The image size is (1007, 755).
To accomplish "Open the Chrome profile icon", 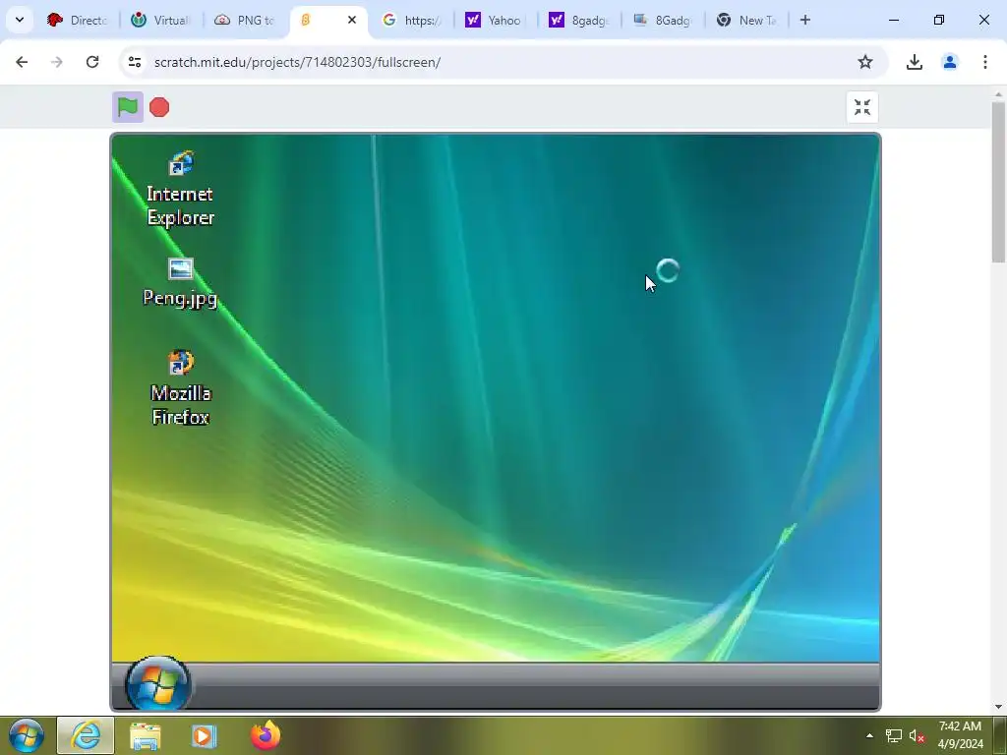I will pyautogui.click(x=949, y=62).
